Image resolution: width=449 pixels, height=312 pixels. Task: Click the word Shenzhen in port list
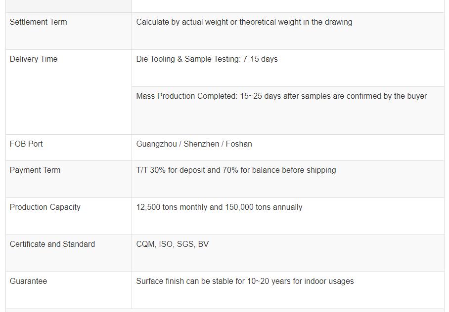pyautogui.click(x=201, y=144)
